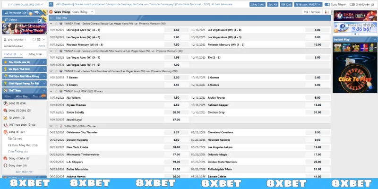This screenshot has height=189, width=378.
Task: Open the Cược Thắng bet type dropdown
Action: click(x=82, y=10)
